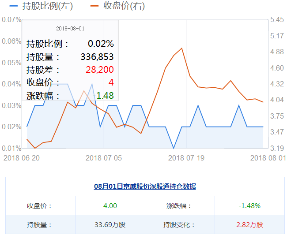Click the tooltip 涨跌幅 value -1.48
Image resolution: width=287 pixels, height=235 pixels.
tap(103, 96)
